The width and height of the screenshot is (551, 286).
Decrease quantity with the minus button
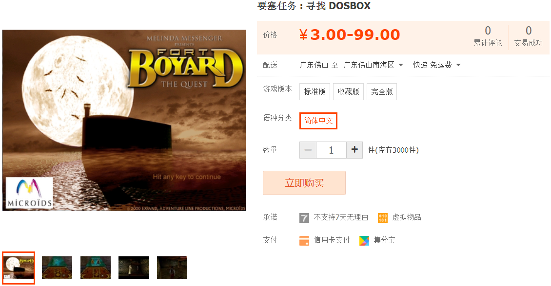308,150
